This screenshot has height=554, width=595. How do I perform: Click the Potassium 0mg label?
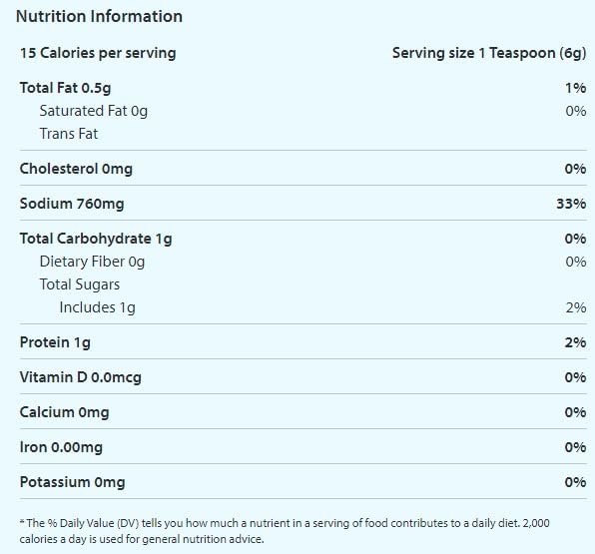[x=72, y=482]
